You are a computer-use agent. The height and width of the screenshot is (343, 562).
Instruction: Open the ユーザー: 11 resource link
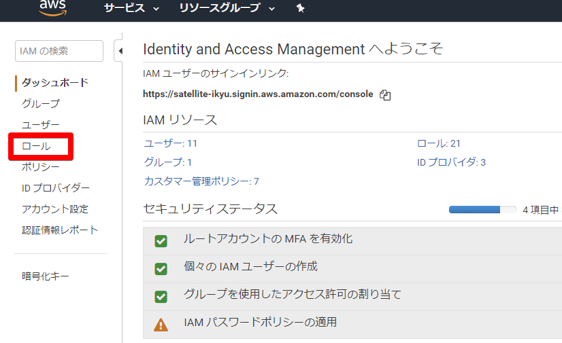(x=171, y=143)
